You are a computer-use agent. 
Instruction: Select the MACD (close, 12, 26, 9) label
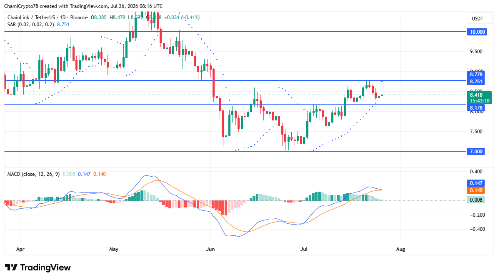[x=33, y=174]
